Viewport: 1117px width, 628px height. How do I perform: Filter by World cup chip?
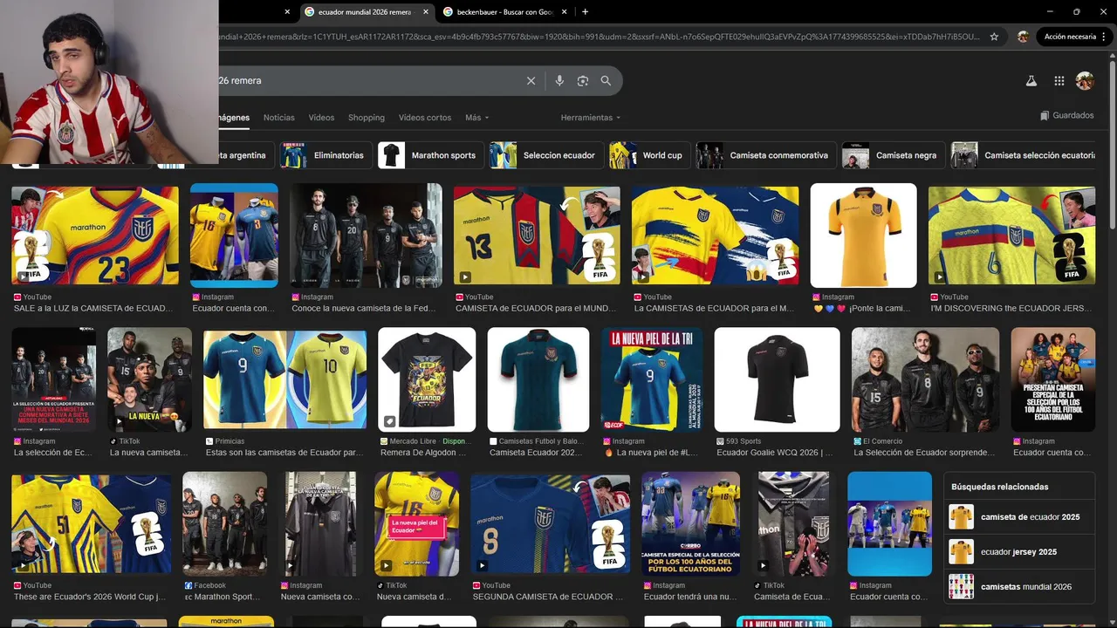(650, 155)
